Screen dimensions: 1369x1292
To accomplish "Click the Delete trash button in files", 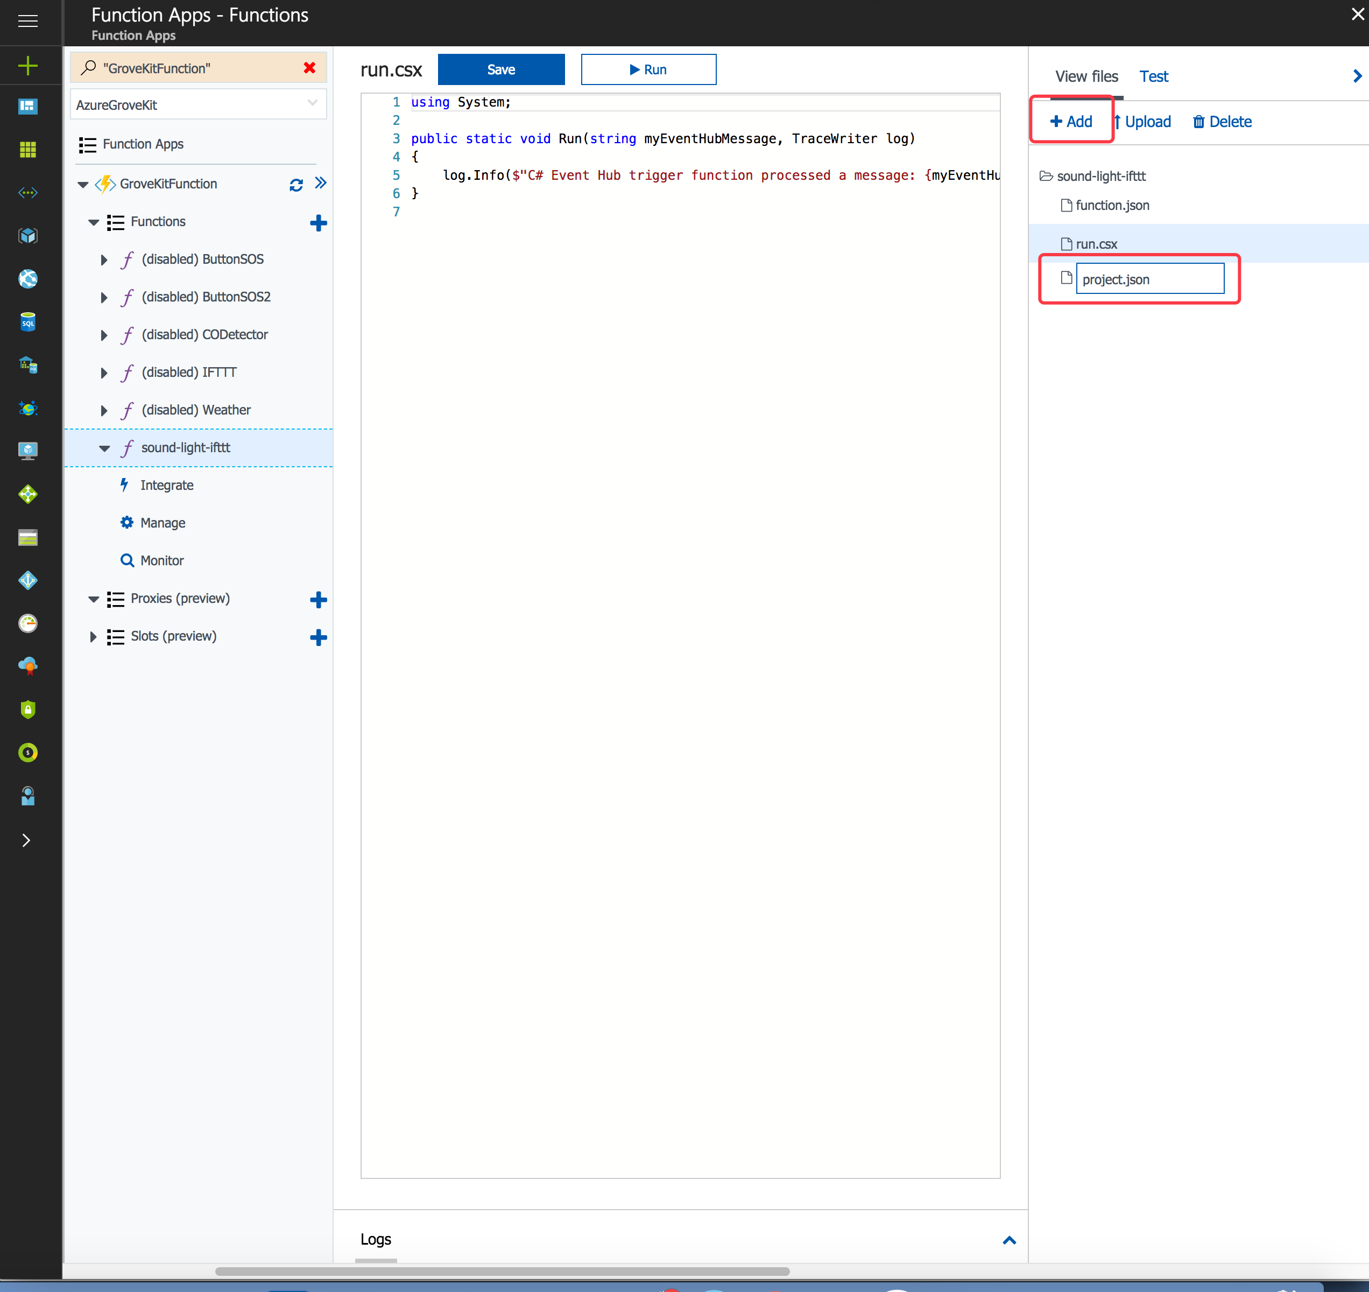I will [1222, 122].
